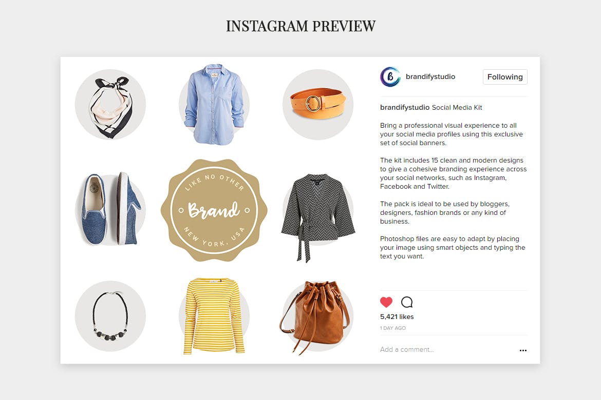Click the bold brandifystudio caption name

point(405,108)
